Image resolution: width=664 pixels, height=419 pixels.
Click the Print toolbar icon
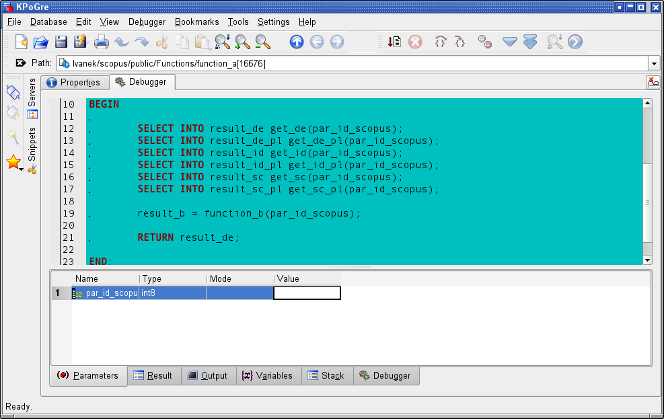click(x=102, y=42)
